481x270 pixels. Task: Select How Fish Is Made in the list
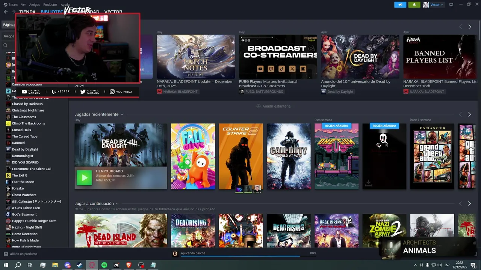pyautogui.click(x=25, y=240)
